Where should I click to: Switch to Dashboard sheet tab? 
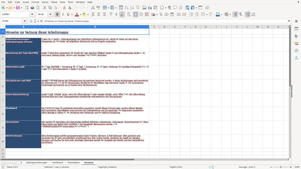point(58,162)
